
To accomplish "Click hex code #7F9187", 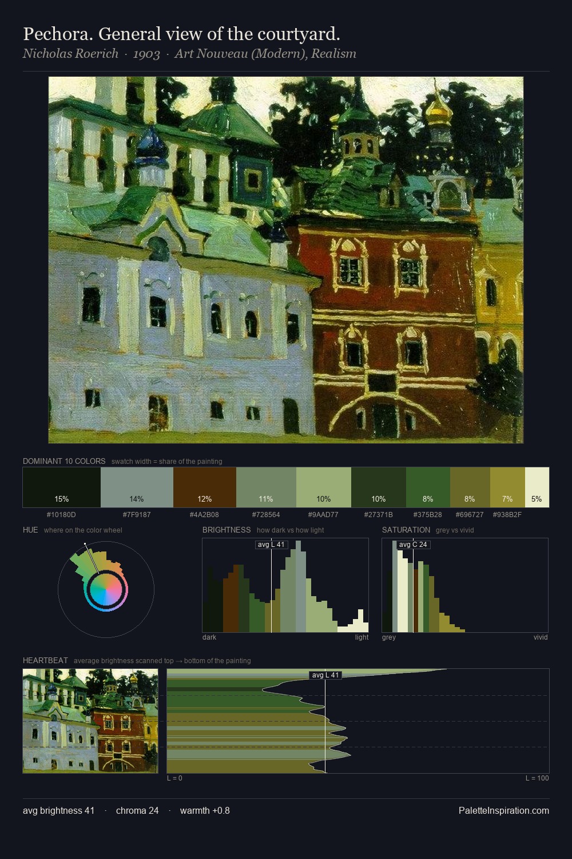I will pyautogui.click(x=137, y=515).
